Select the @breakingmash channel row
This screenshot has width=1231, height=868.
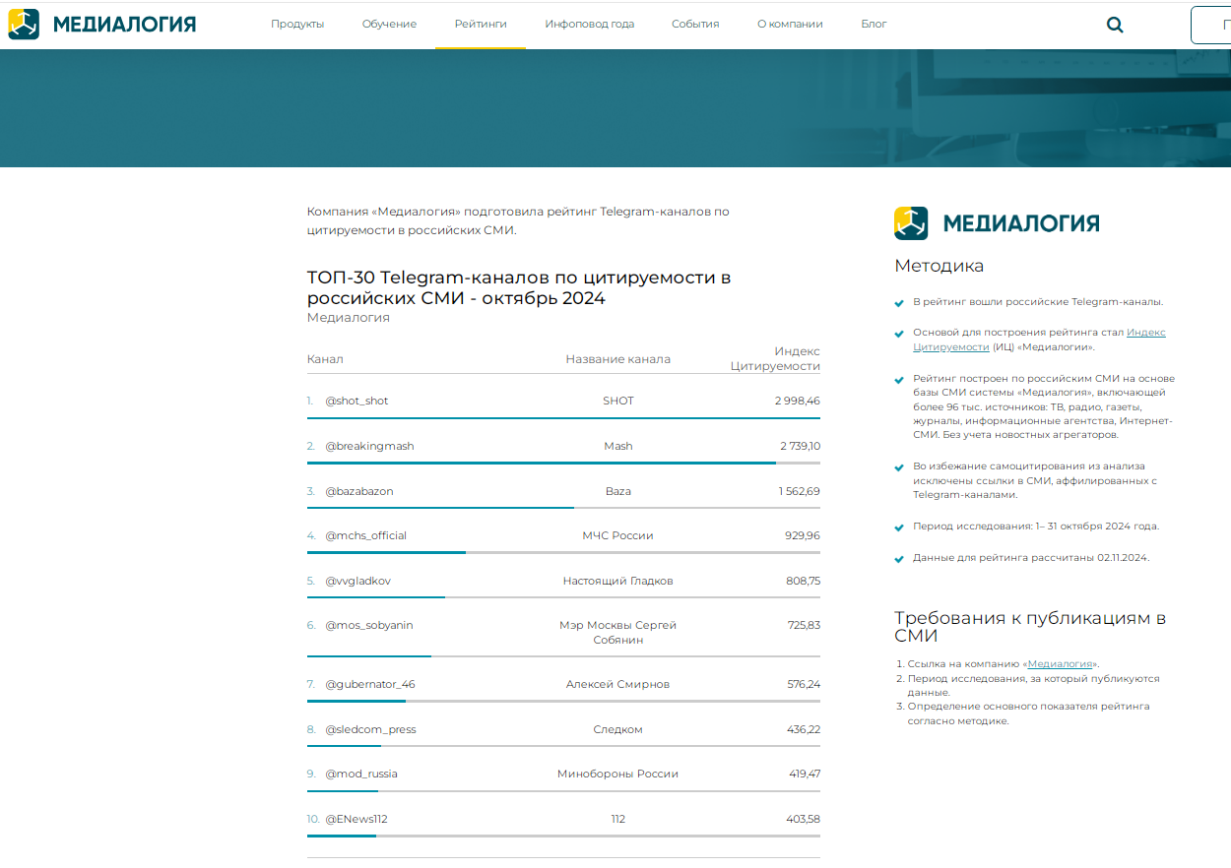[369, 446]
